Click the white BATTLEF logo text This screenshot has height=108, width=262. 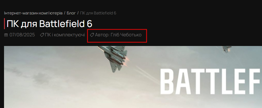[210, 82]
